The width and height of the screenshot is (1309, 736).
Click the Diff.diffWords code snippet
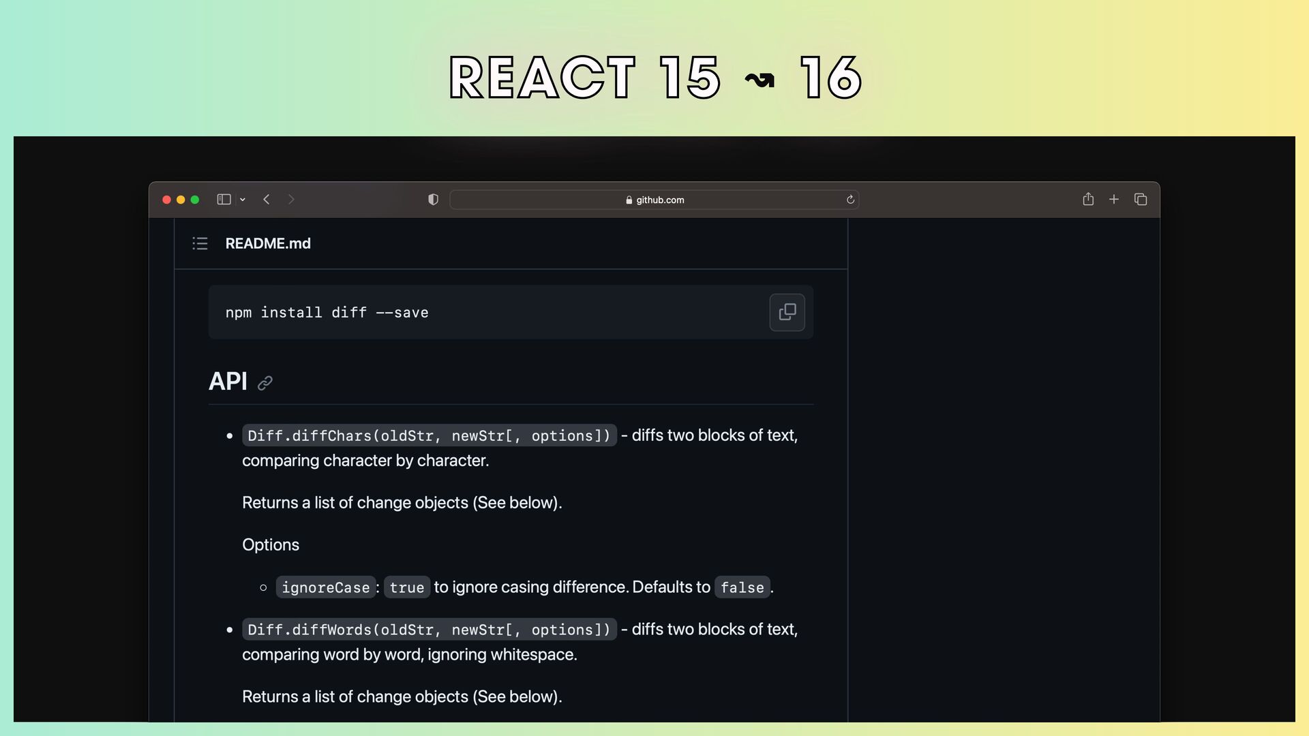tap(429, 630)
